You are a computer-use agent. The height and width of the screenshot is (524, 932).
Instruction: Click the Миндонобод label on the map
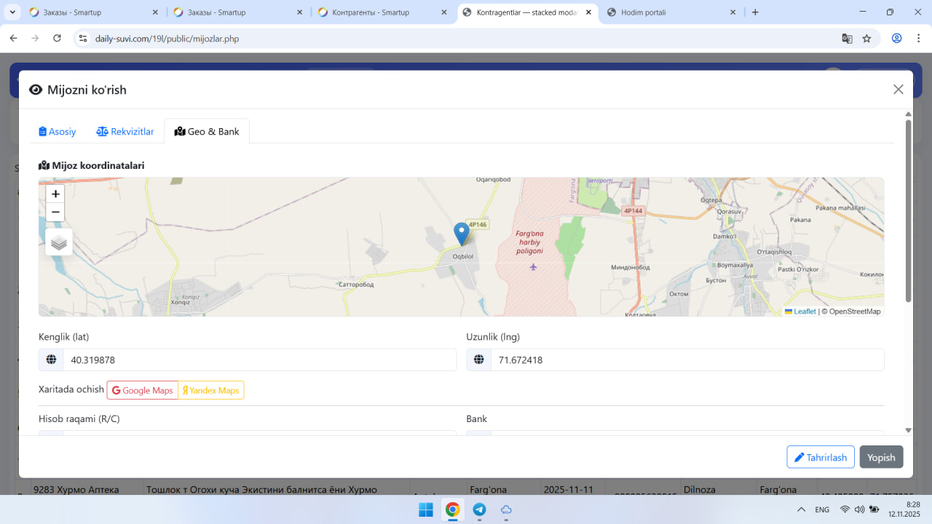pos(629,267)
